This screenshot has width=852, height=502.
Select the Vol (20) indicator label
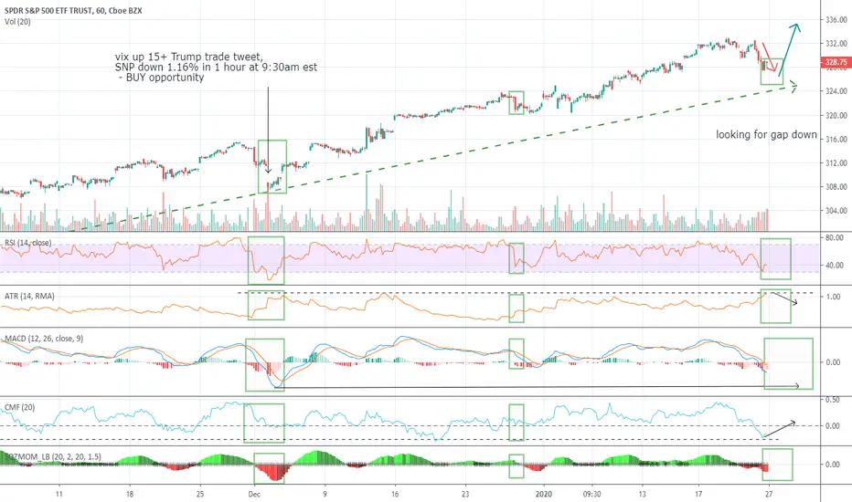click(17, 22)
